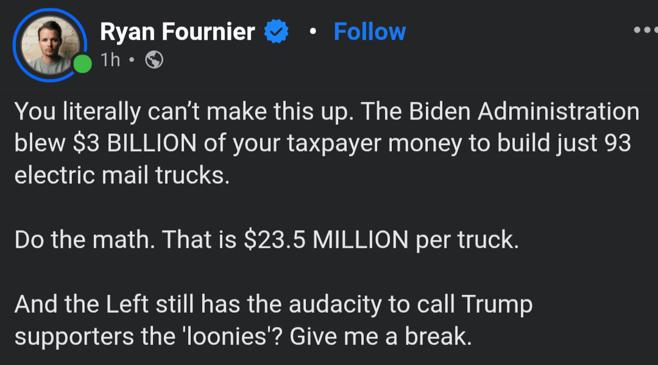Click the "$23.5 MILLION" figure

point(326,240)
